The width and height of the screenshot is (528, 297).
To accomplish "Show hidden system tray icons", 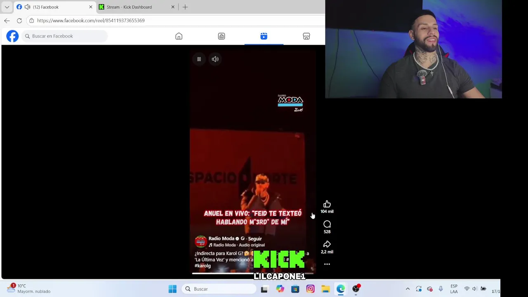I will coord(408,289).
